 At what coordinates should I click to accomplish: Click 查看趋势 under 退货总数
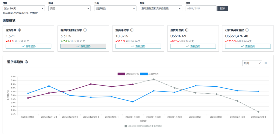[28, 46]
